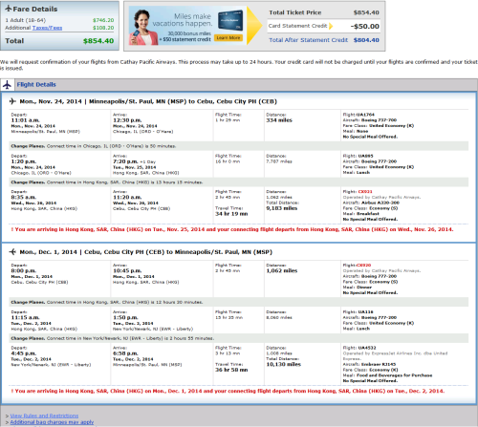Image resolution: width=478 pixels, height=427 pixels.
Task: Click the small arrow after Card Statement Credit
Action: [331, 26]
